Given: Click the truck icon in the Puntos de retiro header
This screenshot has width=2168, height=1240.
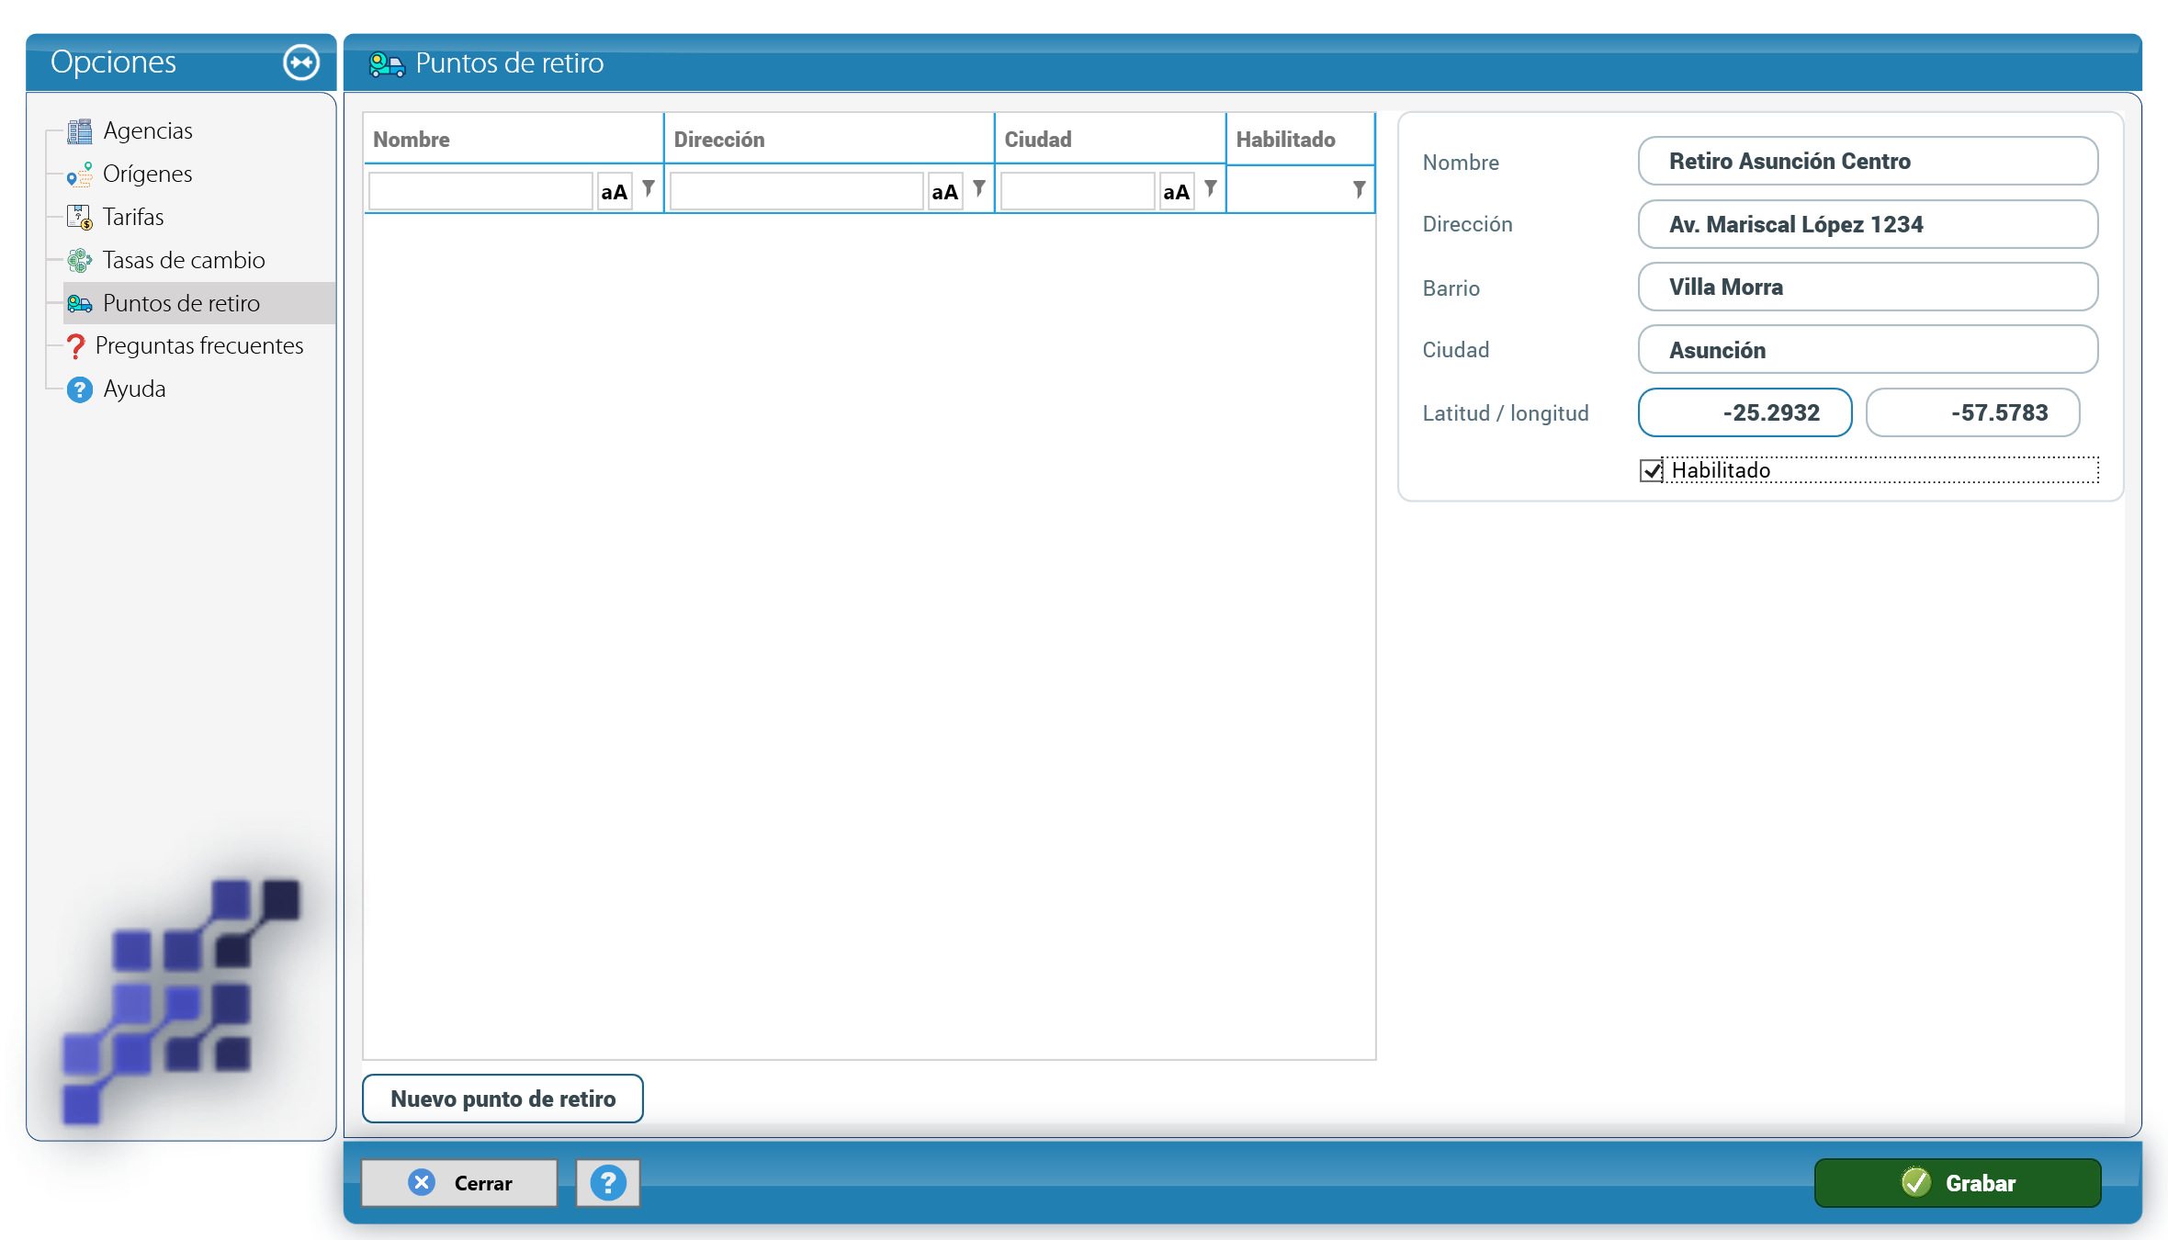Looking at the screenshot, I should pos(387,63).
